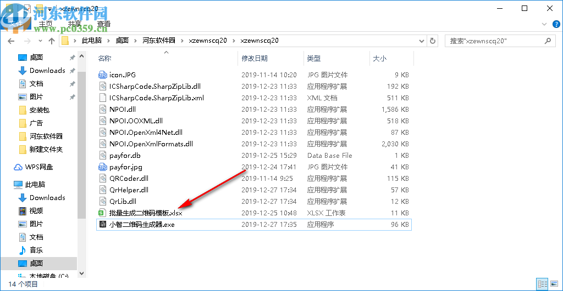This screenshot has width=563, height=291.
Task: Go up one folder level arrow
Action: point(52,41)
